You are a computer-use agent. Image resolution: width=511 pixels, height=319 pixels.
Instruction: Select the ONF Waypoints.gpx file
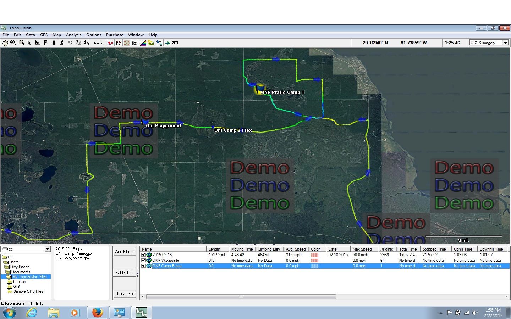coord(73,258)
